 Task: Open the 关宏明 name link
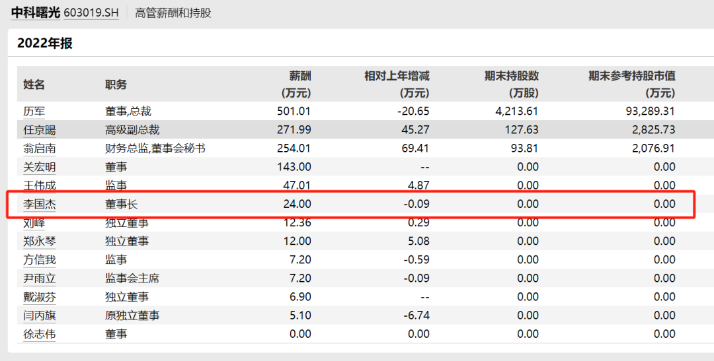40,167
